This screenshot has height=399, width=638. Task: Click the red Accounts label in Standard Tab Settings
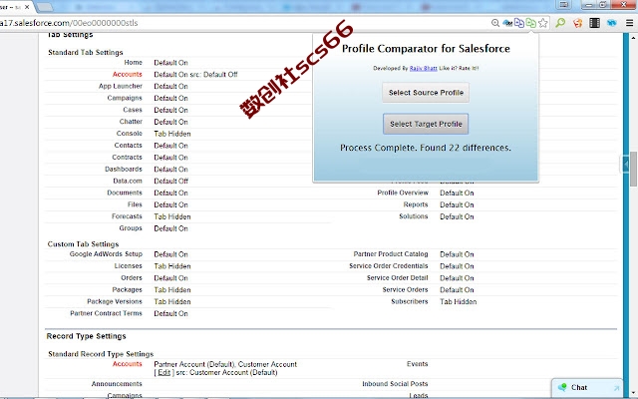tap(128, 74)
